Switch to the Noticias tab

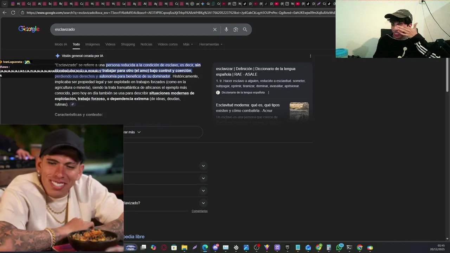point(146,44)
